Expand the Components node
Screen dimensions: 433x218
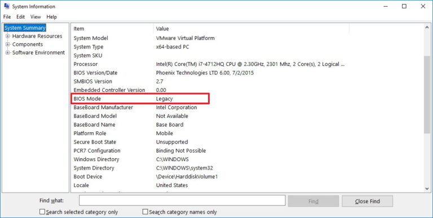click(x=8, y=45)
